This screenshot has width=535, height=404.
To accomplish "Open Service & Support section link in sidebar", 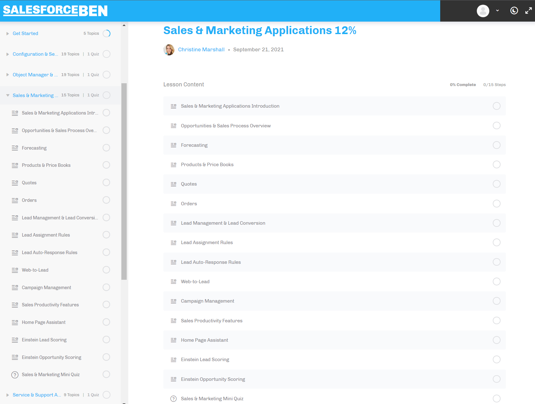I will point(37,395).
